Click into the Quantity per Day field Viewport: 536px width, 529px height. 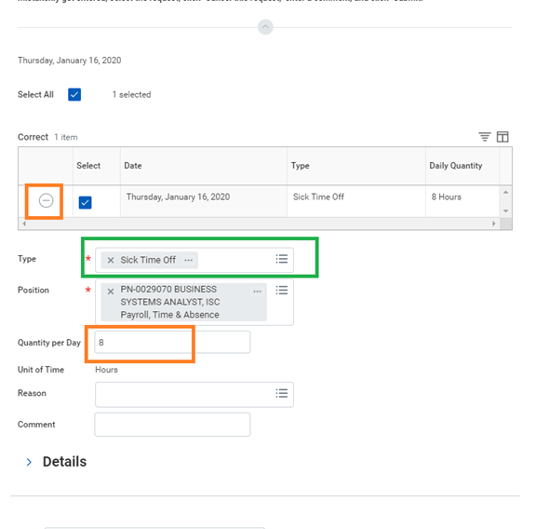click(x=172, y=342)
